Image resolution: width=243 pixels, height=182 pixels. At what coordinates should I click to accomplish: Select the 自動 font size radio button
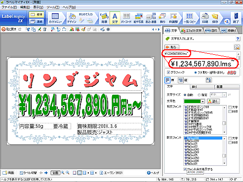(185, 95)
